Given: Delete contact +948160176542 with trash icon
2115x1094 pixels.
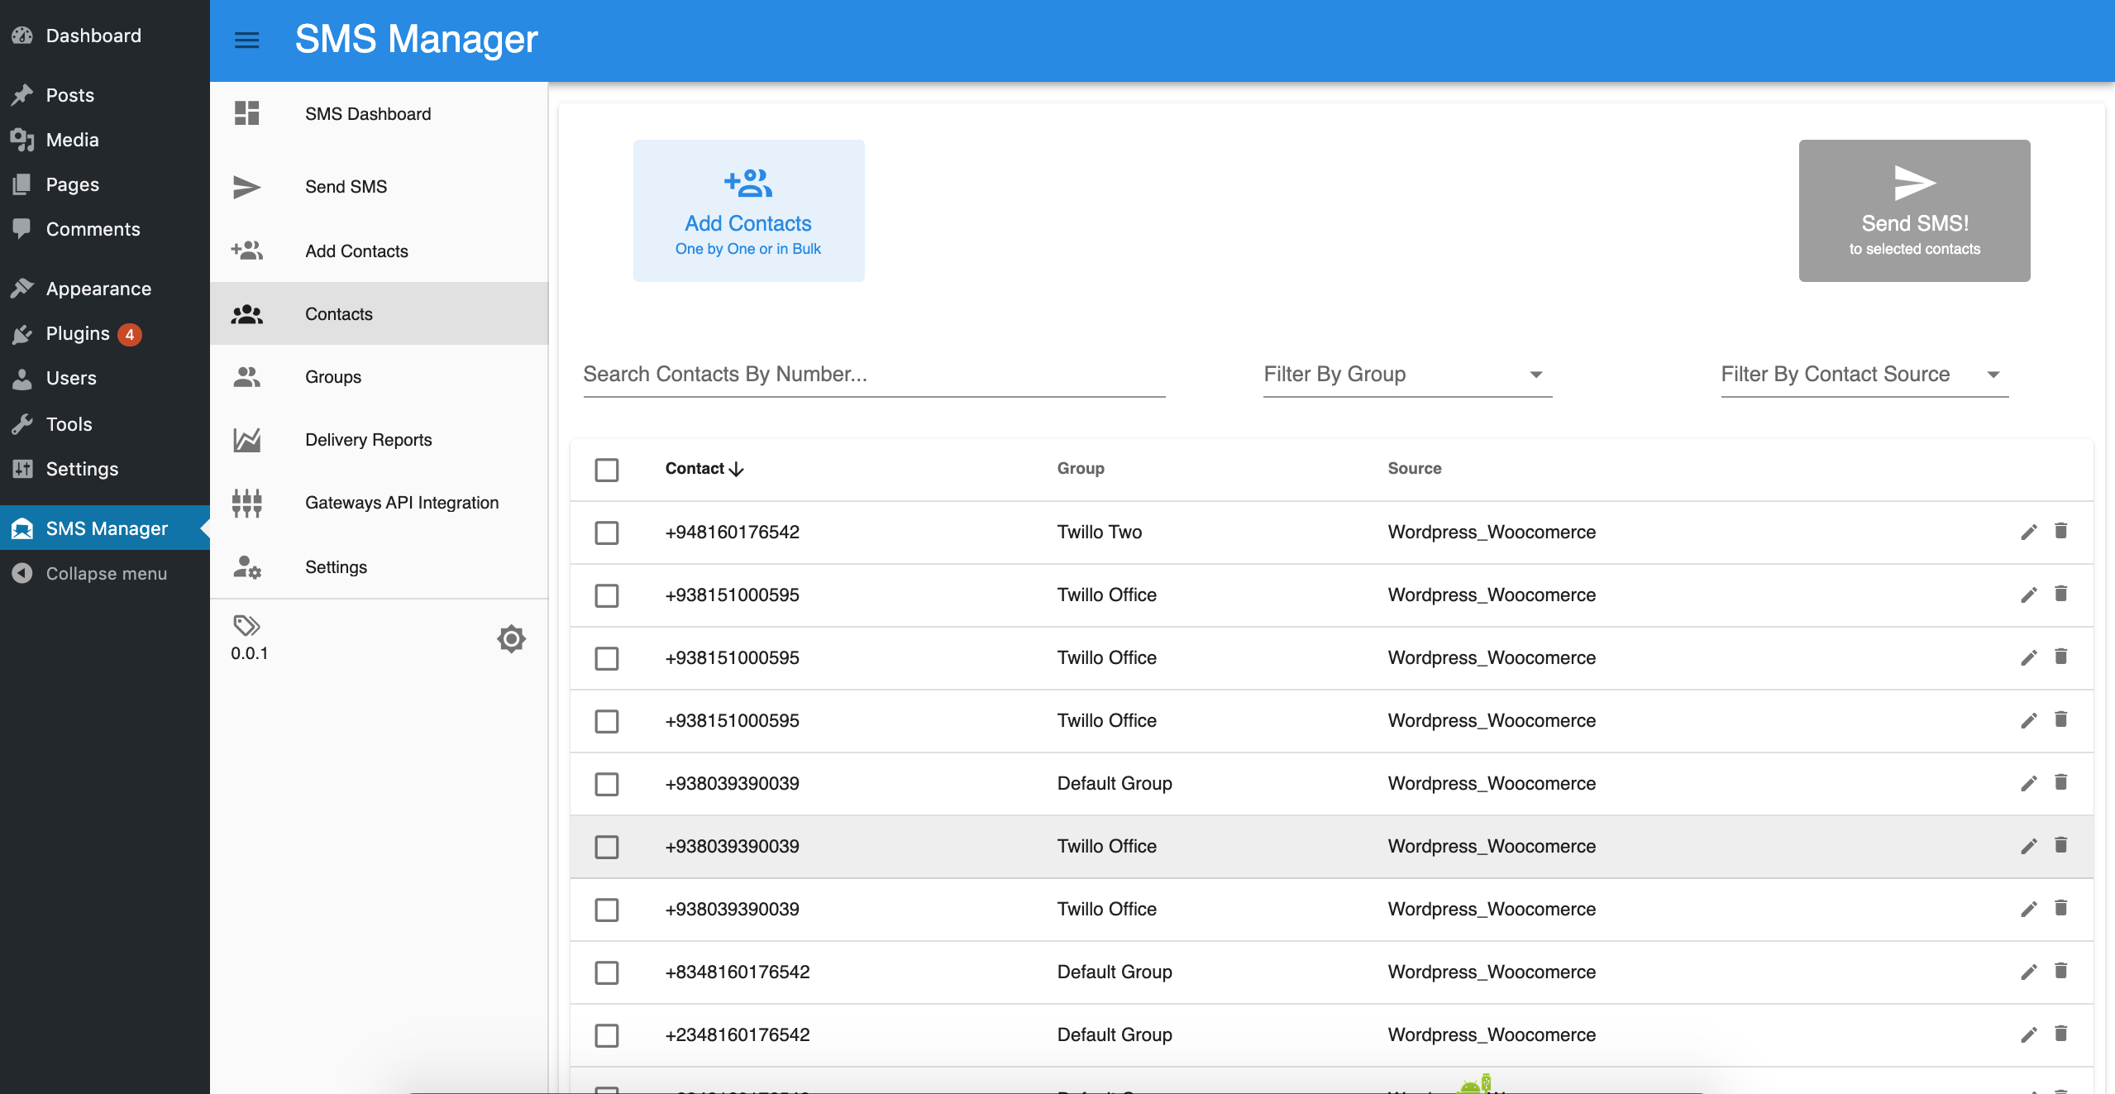Looking at the screenshot, I should [2060, 531].
